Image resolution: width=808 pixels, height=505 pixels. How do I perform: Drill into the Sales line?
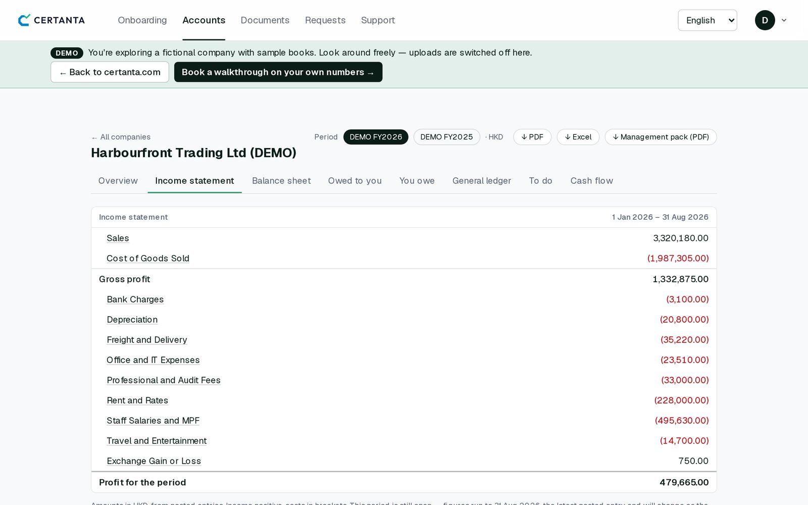tap(118, 238)
